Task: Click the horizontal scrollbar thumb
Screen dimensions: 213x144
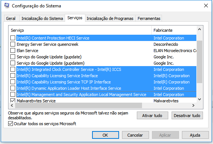Action: tap(78, 105)
